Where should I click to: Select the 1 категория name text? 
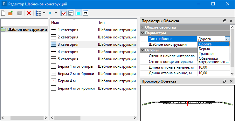[68, 30]
